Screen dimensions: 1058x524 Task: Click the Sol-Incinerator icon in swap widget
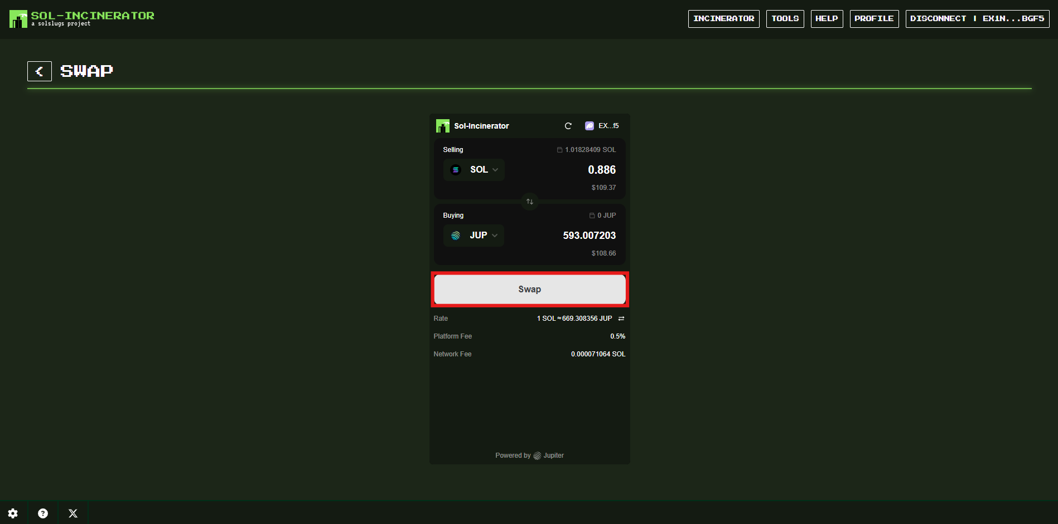pyautogui.click(x=443, y=126)
